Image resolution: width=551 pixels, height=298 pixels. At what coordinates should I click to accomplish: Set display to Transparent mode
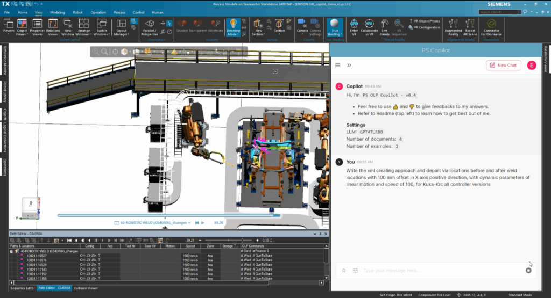(197, 26)
